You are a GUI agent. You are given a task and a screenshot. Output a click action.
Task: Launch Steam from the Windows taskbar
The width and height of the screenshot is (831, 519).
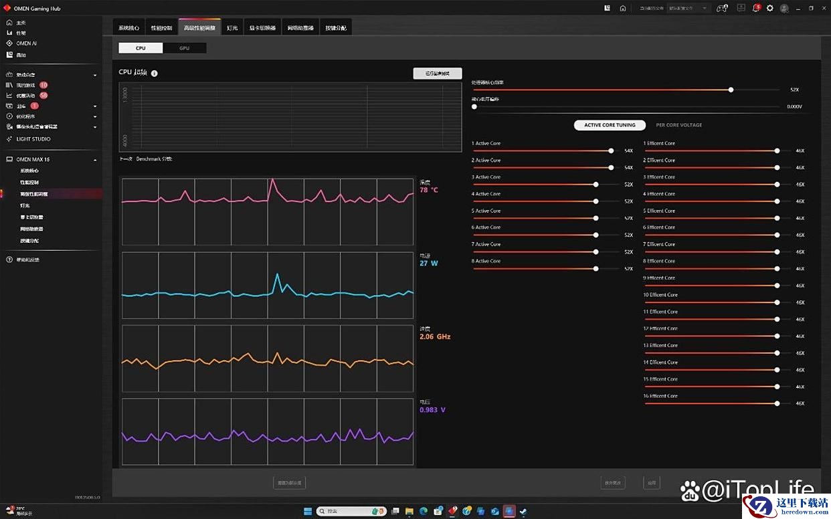523,511
